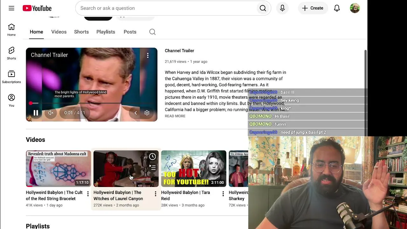Open the Channel Trailer title link
This screenshot has height=229, width=407.
click(x=179, y=51)
